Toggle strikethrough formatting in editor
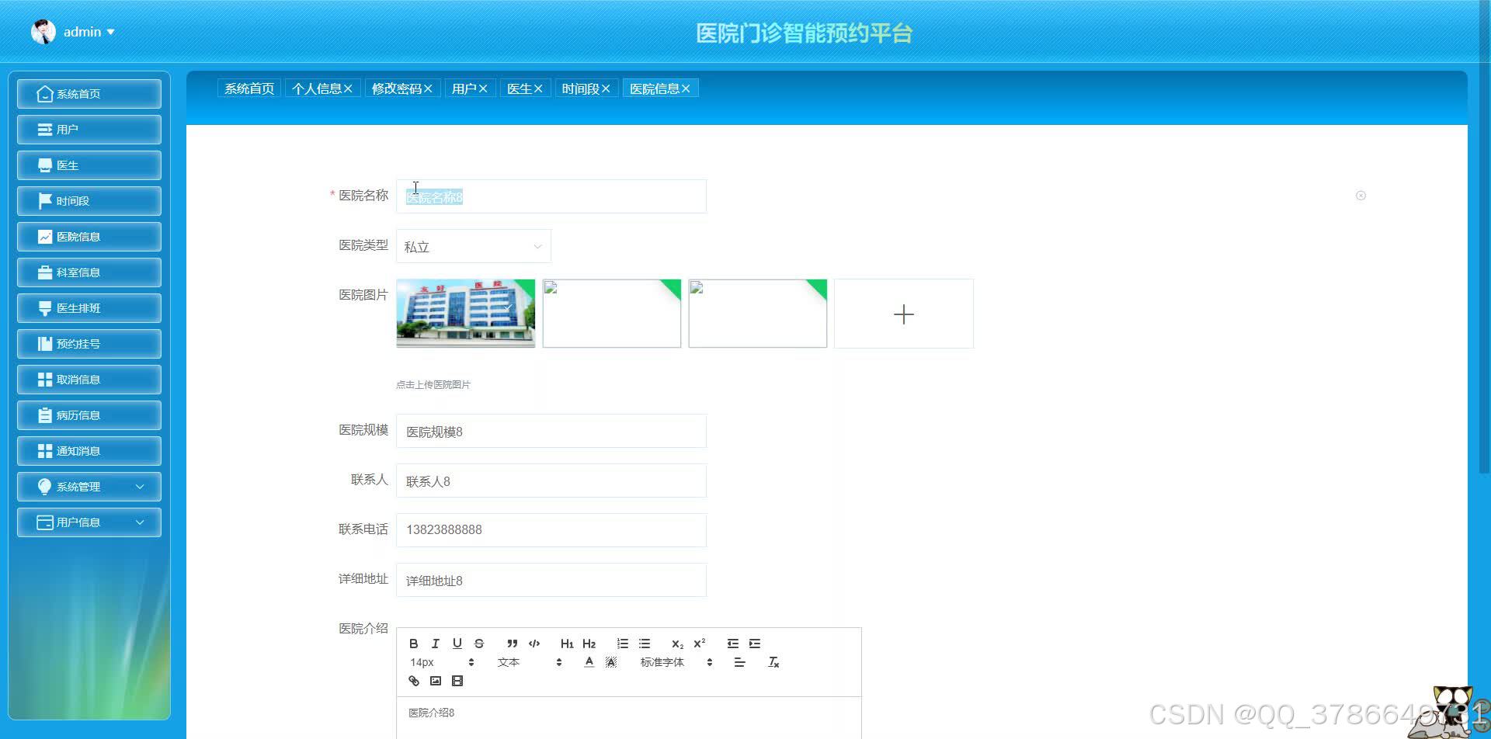The height and width of the screenshot is (739, 1491). point(479,644)
